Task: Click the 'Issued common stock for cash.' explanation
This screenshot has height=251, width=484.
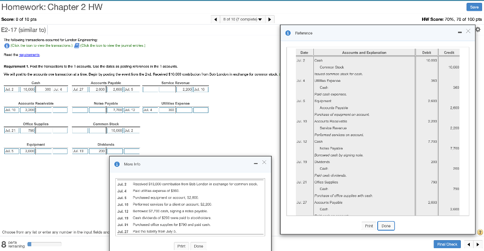Action: [x=338, y=74]
